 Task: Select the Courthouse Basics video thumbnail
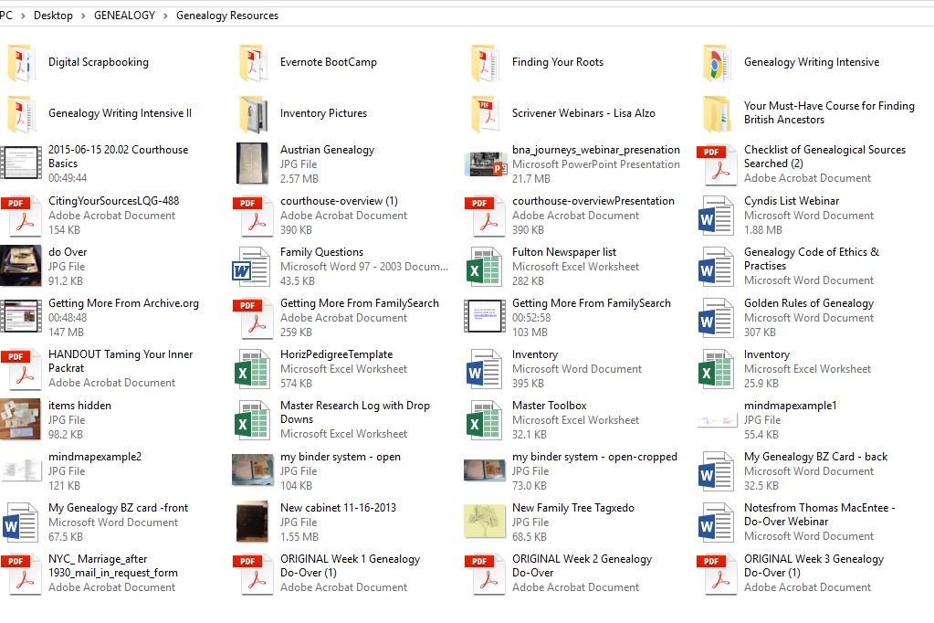click(21, 164)
